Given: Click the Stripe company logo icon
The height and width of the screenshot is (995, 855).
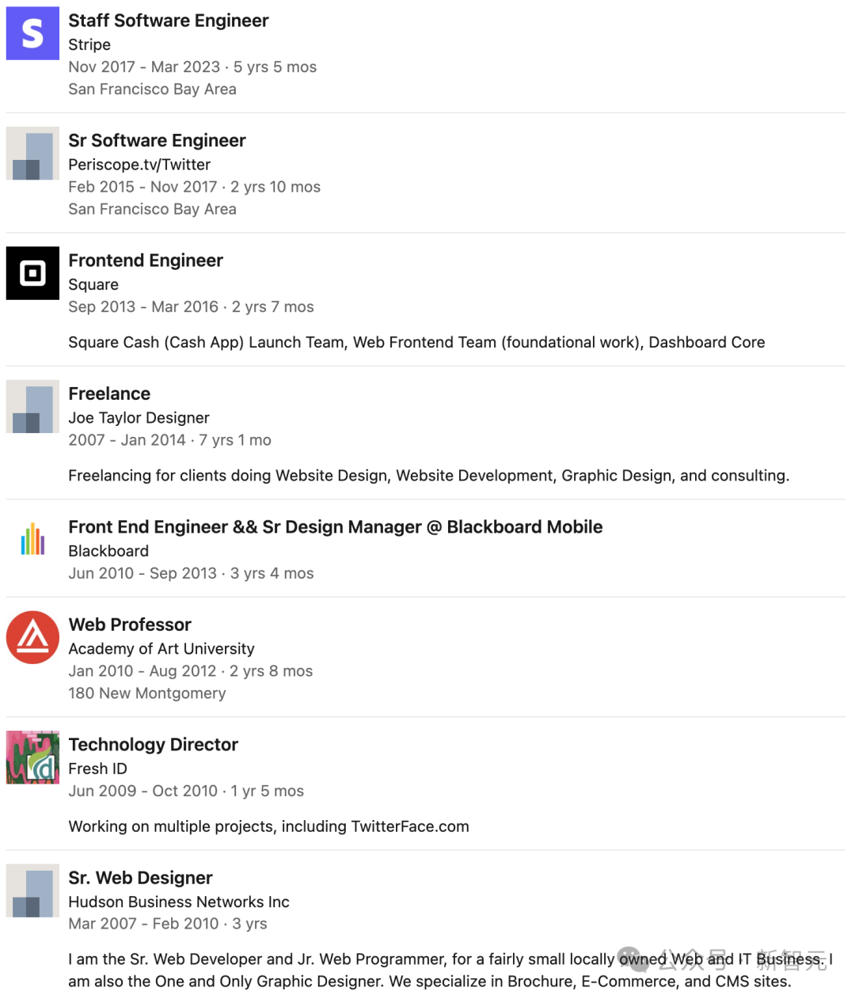Looking at the screenshot, I should (x=32, y=33).
